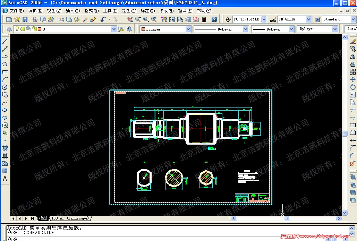Click the Pan realtime icon
This screenshot has width=357, height=241.
tap(130, 19)
